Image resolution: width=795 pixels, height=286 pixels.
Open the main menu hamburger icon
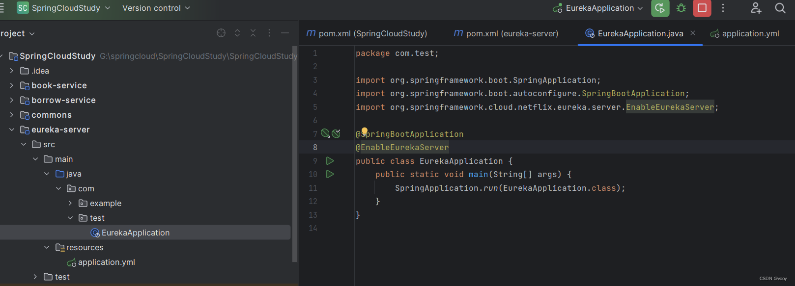pyautogui.click(x=2, y=8)
